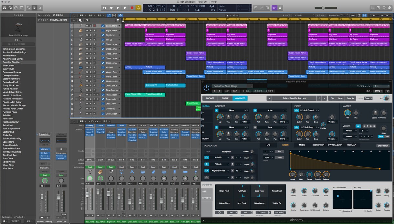
Task: Toggle the yellow Cycle button
Action: point(139,8)
